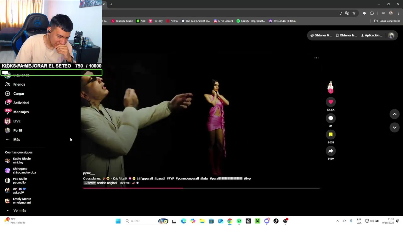Click the #ponmeenparati hashtag
Image resolution: width=403 pixels, height=226 pixels.
(187, 179)
